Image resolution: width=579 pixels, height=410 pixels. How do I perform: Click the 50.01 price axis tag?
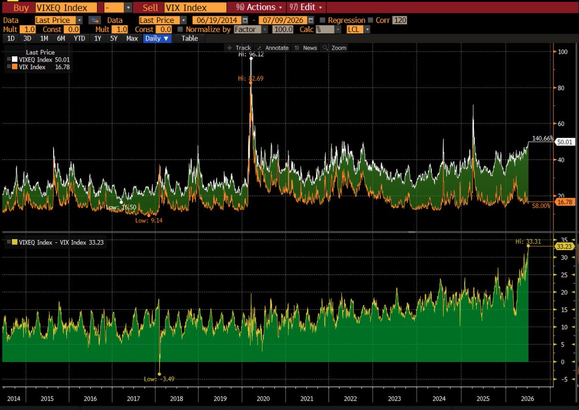564,142
